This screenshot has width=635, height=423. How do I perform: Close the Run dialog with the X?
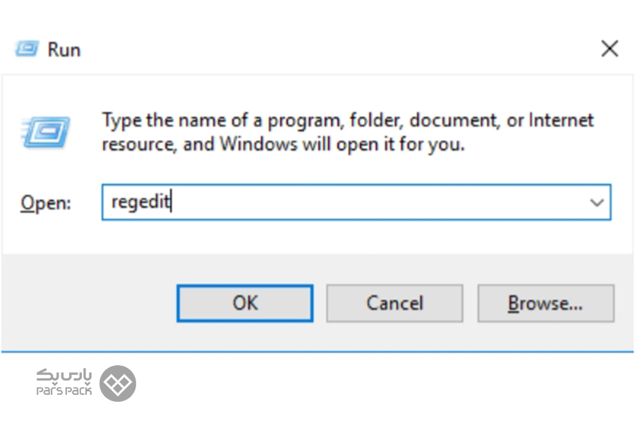coord(610,49)
